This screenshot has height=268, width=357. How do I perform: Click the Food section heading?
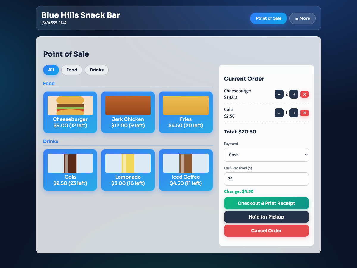pos(49,84)
